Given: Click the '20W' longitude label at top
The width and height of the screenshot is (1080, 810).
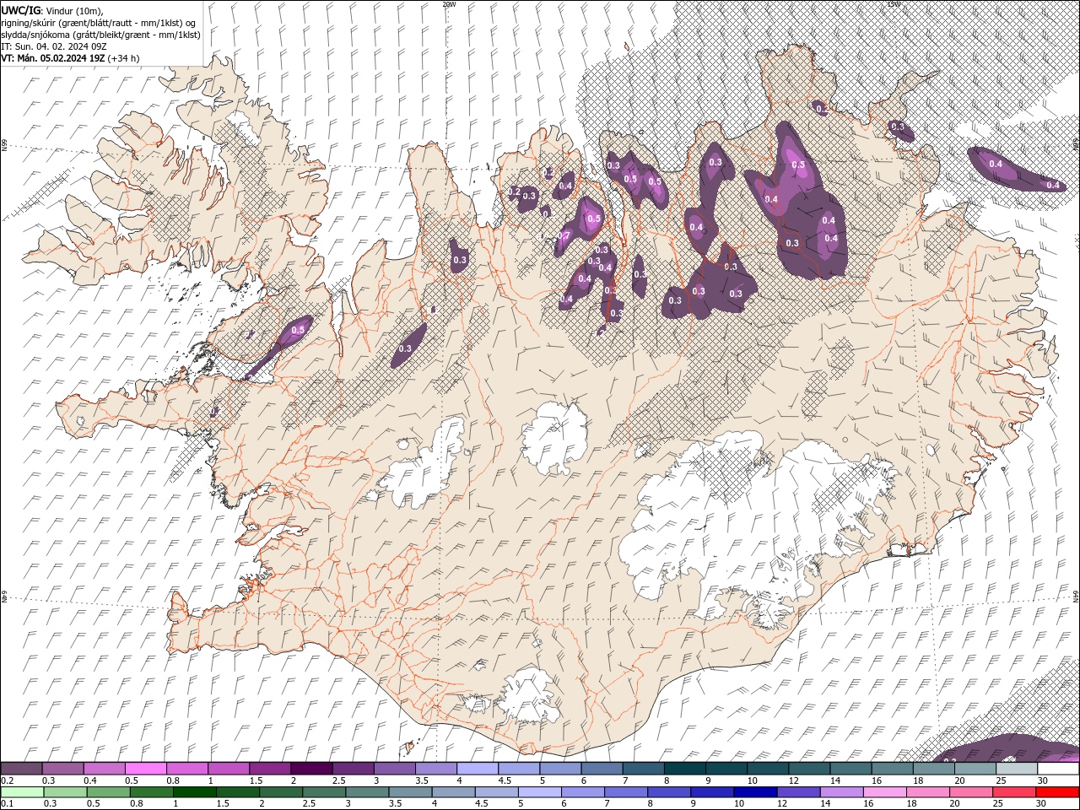Looking at the screenshot, I should point(449,4).
